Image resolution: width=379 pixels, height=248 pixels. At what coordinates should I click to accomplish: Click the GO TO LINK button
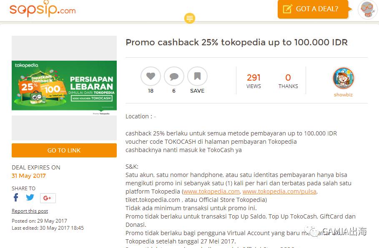pos(64,150)
